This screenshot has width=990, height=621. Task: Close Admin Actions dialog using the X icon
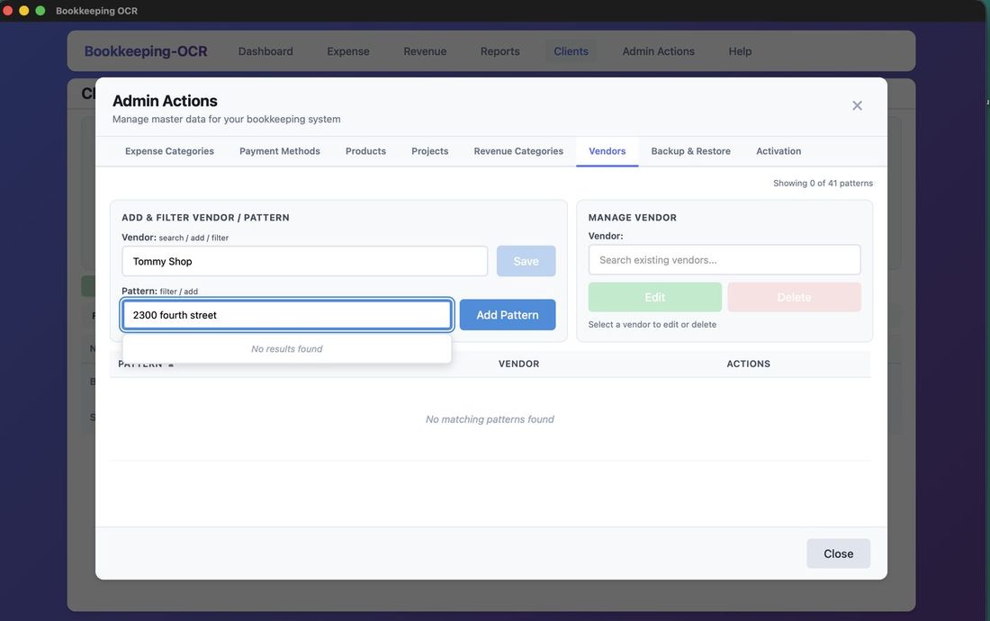pyautogui.click(x=856, y=104)
